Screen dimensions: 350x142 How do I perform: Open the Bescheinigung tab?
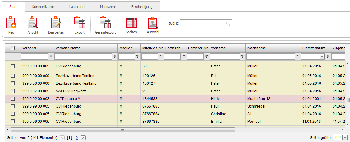pyautogui.click(x=142, y=7)
